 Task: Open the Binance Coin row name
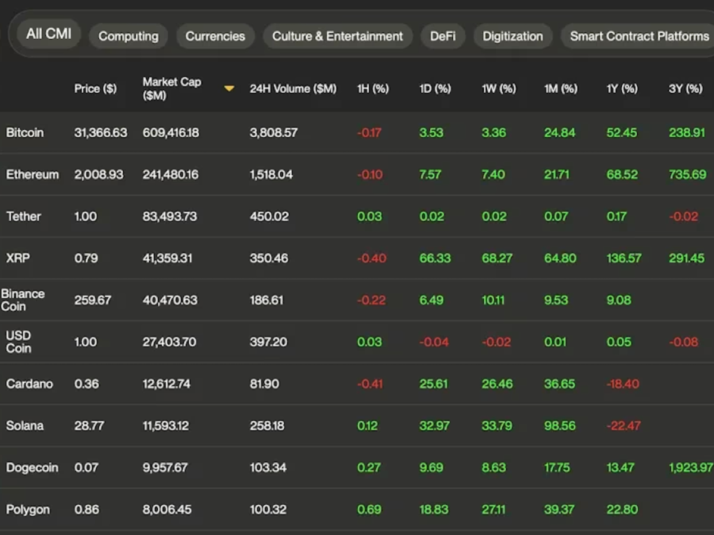coord(23,300)
